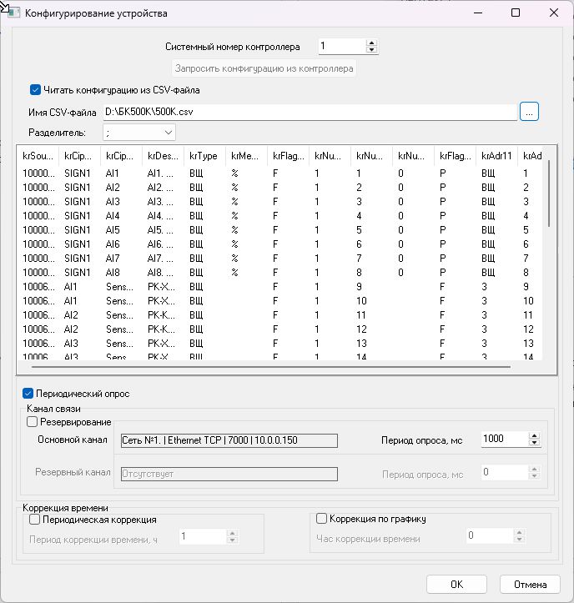This screenshot has height=603, width=574.
Task: Select the table row with AI8 SIGN1
Action: pyautogui.click(x=279, y=272)
